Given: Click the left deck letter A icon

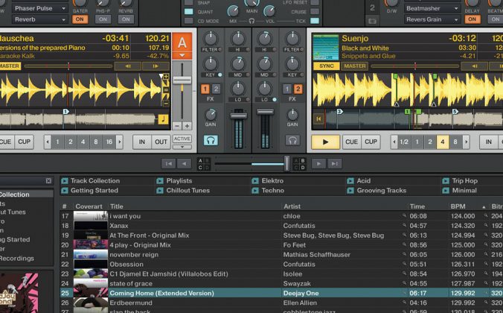Looking at the screenshot, I should 182,43.
